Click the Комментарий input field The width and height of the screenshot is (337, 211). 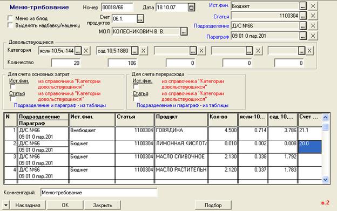click(99, 193)
